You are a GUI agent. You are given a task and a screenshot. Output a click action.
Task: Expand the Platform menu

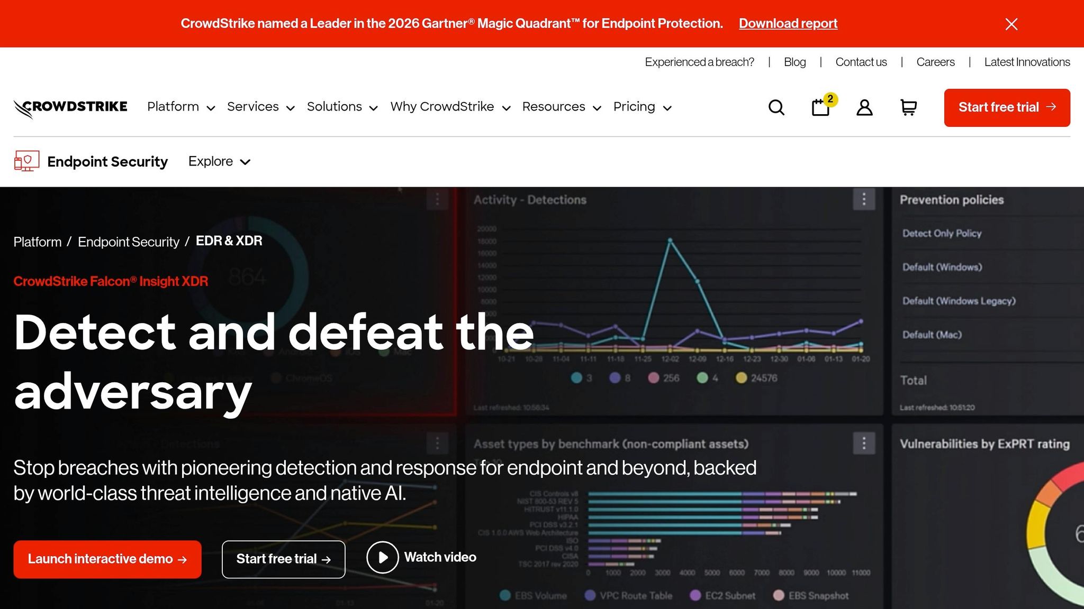(x=181, y=107)
